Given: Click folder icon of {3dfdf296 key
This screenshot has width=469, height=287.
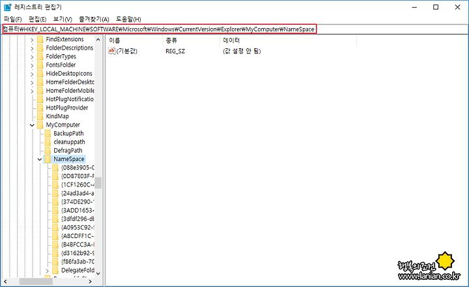Looking at the screenshot, I should (x=55, y=219).
